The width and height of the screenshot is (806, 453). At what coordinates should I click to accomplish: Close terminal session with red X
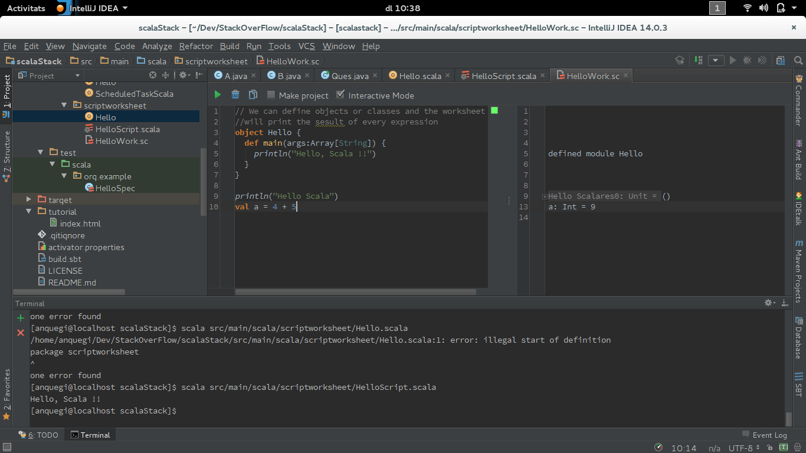coord(21,333)
